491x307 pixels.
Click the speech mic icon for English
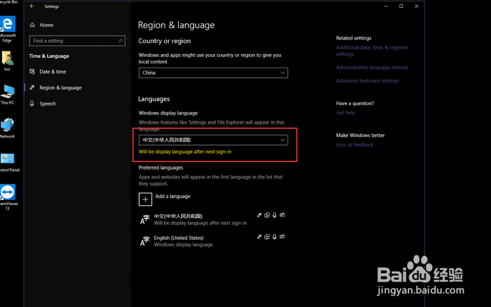(274, 237)
